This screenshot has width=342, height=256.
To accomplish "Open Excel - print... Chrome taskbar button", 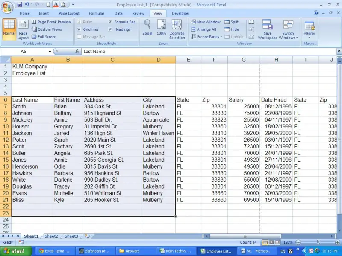I will click(55, 251).
